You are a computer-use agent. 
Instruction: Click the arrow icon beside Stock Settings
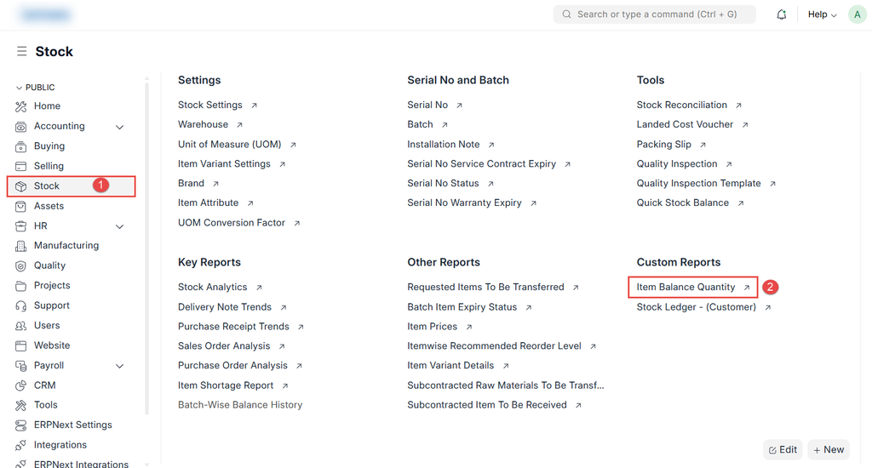254,106
